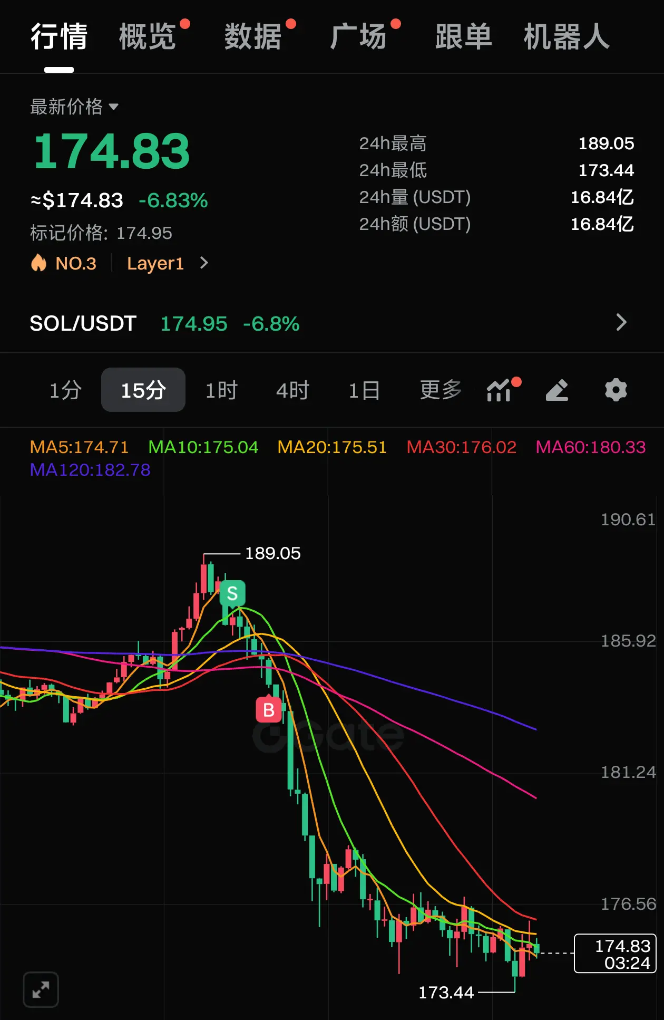Switch to the 跟单 tab
Screen dimensions: 664x1020
(x=464, y=36)
